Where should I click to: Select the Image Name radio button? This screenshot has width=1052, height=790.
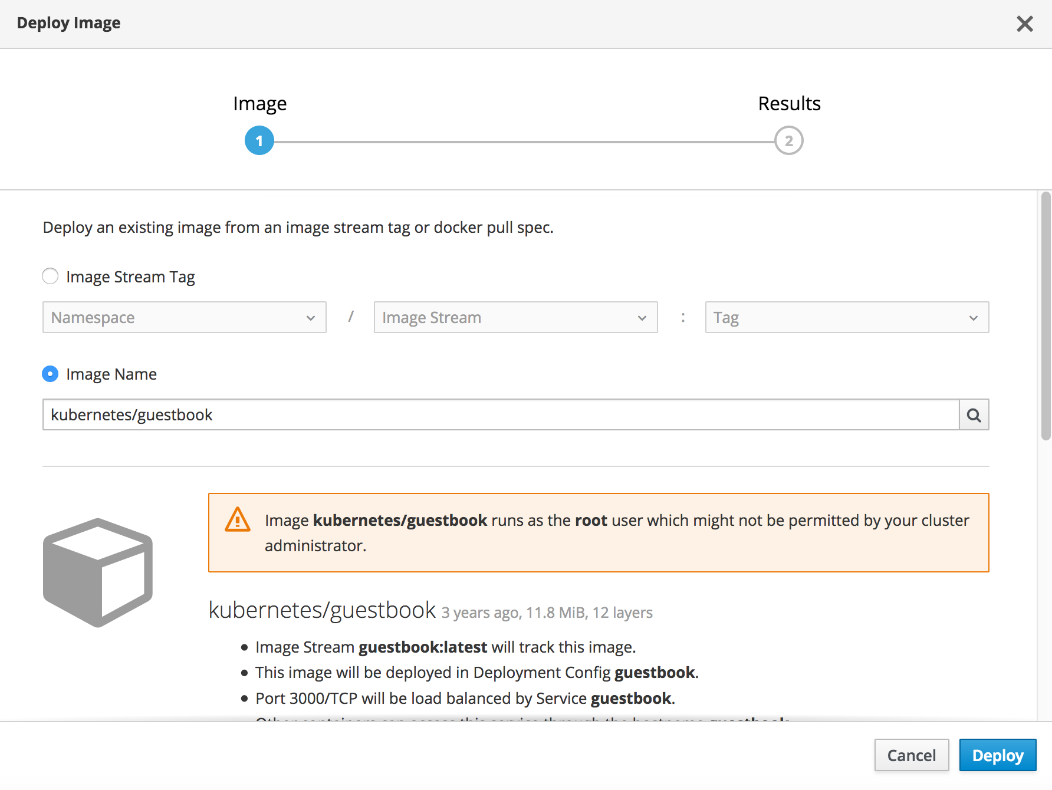click(50, 374)
